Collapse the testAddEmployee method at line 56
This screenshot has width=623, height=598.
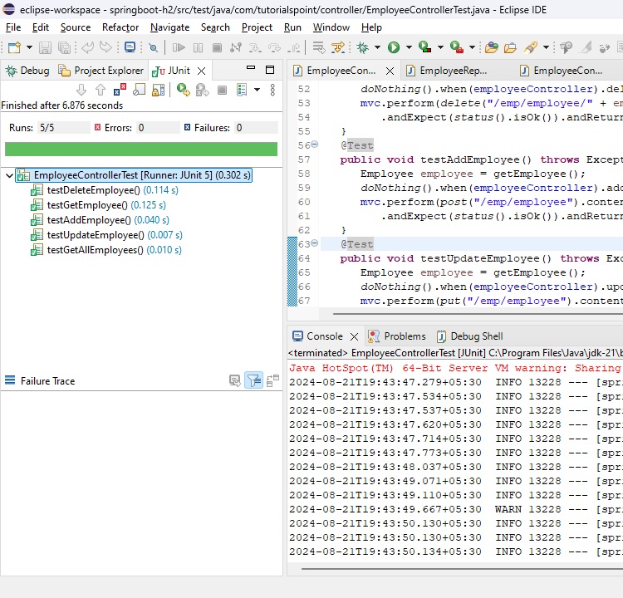pos(314,145)
